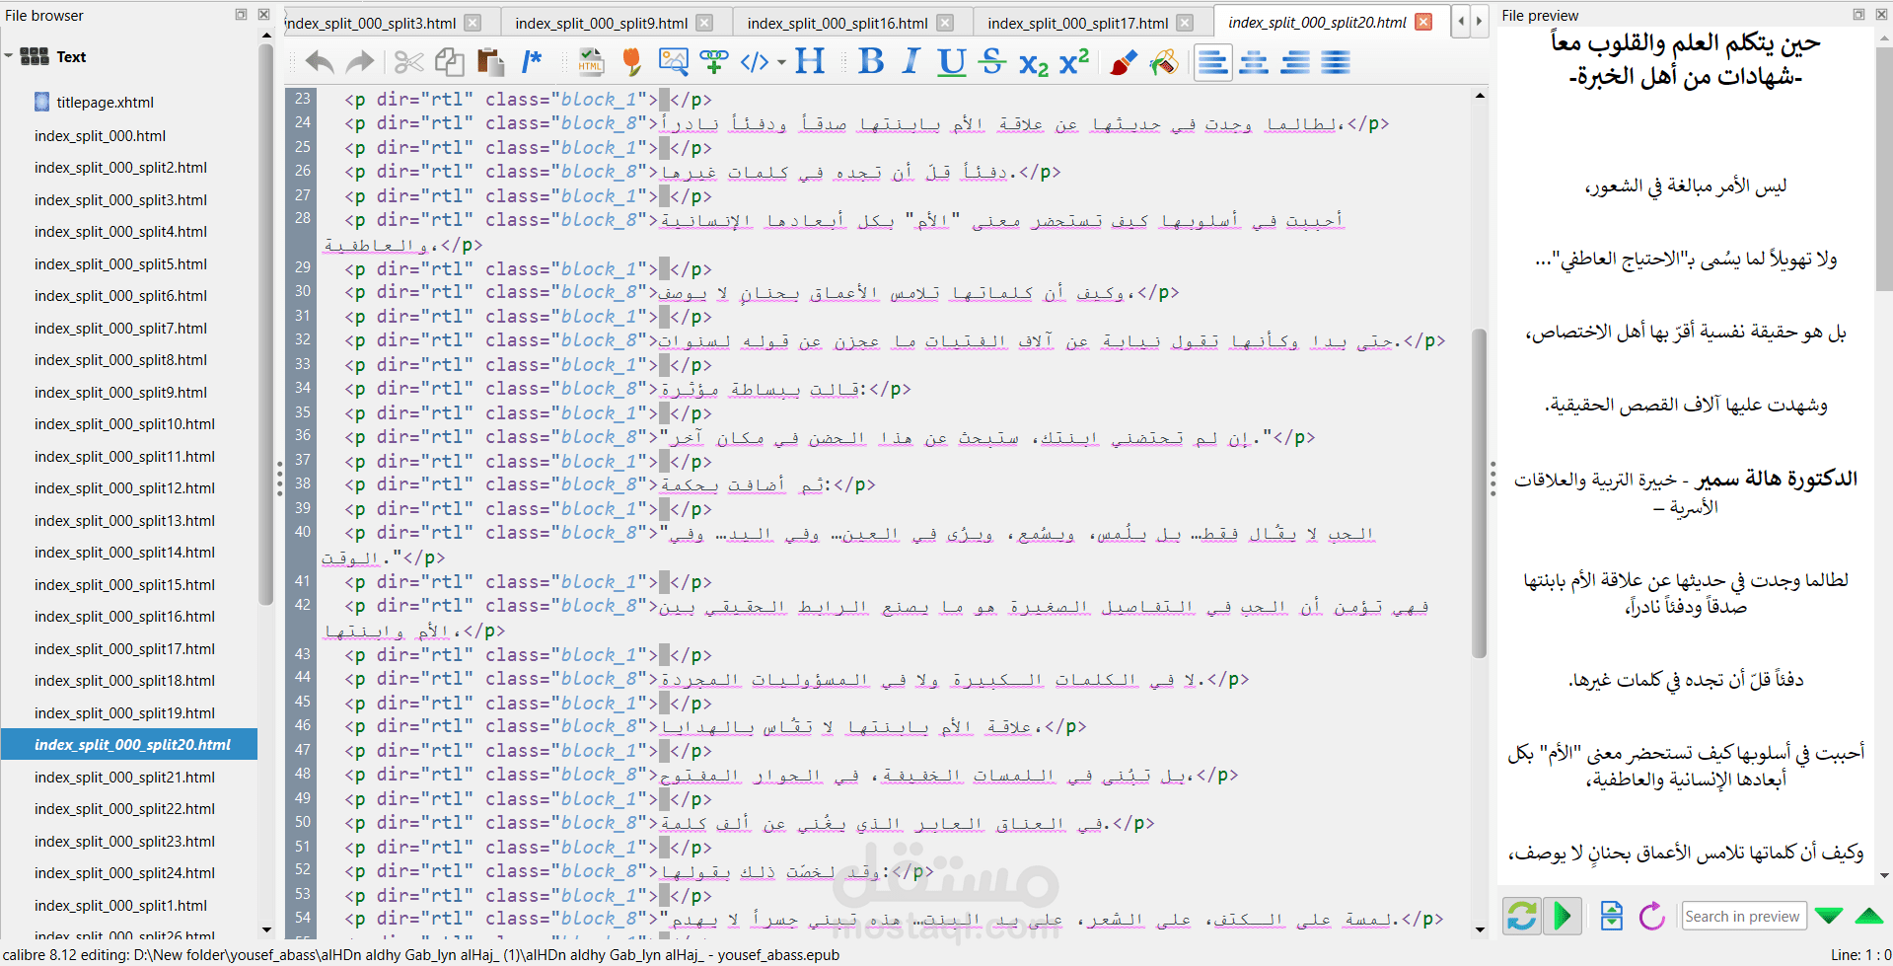
Task: Open the heading H tool
Action: click(x=811, y=62)
